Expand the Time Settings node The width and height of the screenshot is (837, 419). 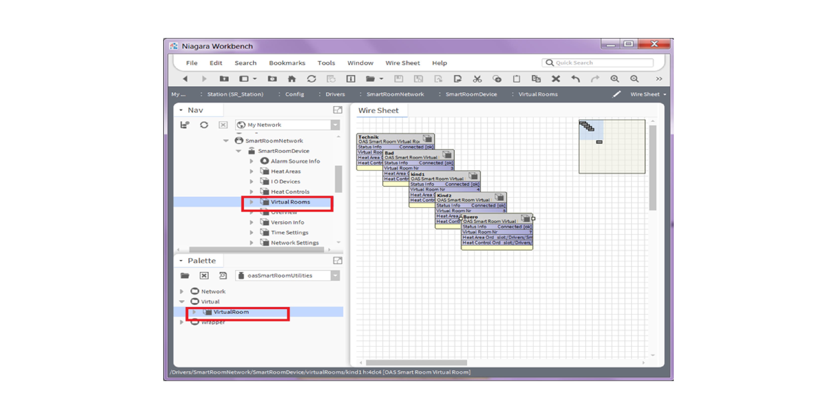coord(251,233)
